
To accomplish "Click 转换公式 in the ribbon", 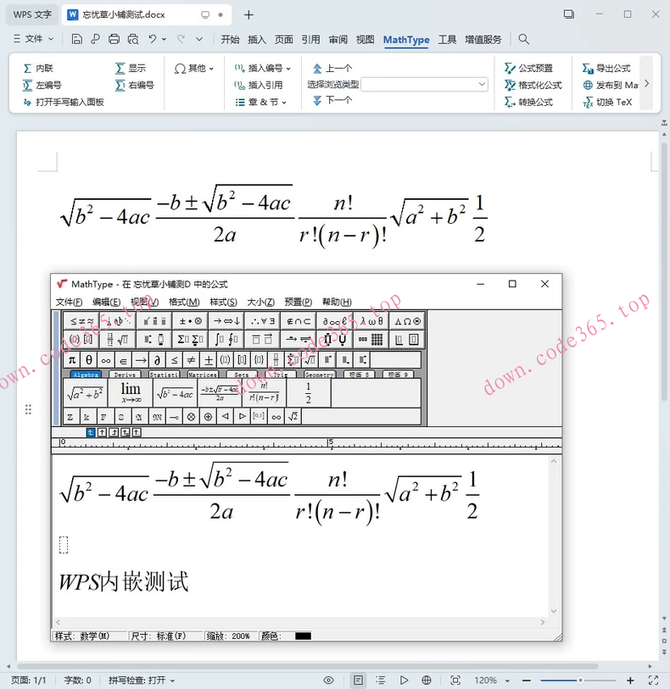I will (529, 102).
